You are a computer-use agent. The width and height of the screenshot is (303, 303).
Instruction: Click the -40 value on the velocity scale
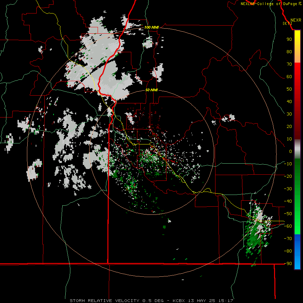pyautogui.click(x=288, y=201)
